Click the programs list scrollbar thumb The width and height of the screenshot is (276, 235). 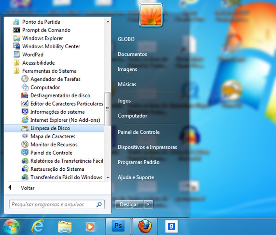click(x=107, y=109)
